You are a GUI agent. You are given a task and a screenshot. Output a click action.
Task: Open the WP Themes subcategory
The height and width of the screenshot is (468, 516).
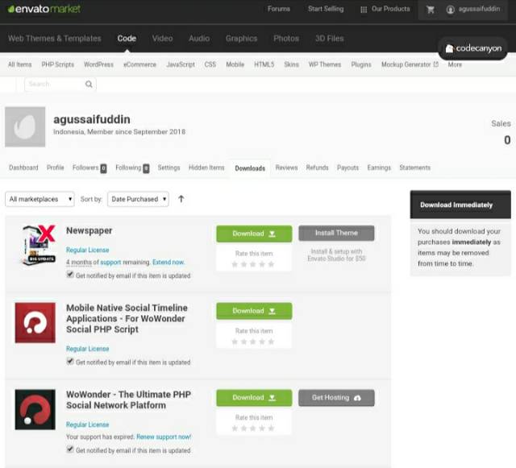[x=324, y=64]
